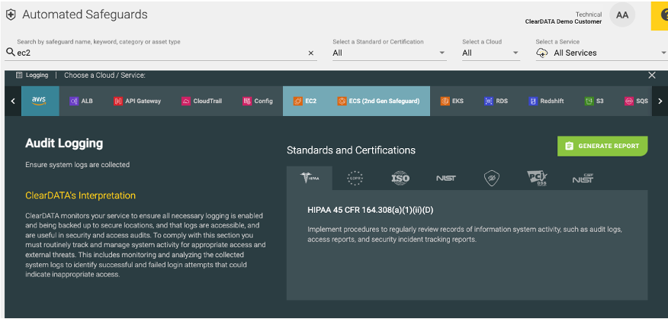
Task: Open the first NIST standard tab
Action: pyautogui.click(x=445, y=179)
